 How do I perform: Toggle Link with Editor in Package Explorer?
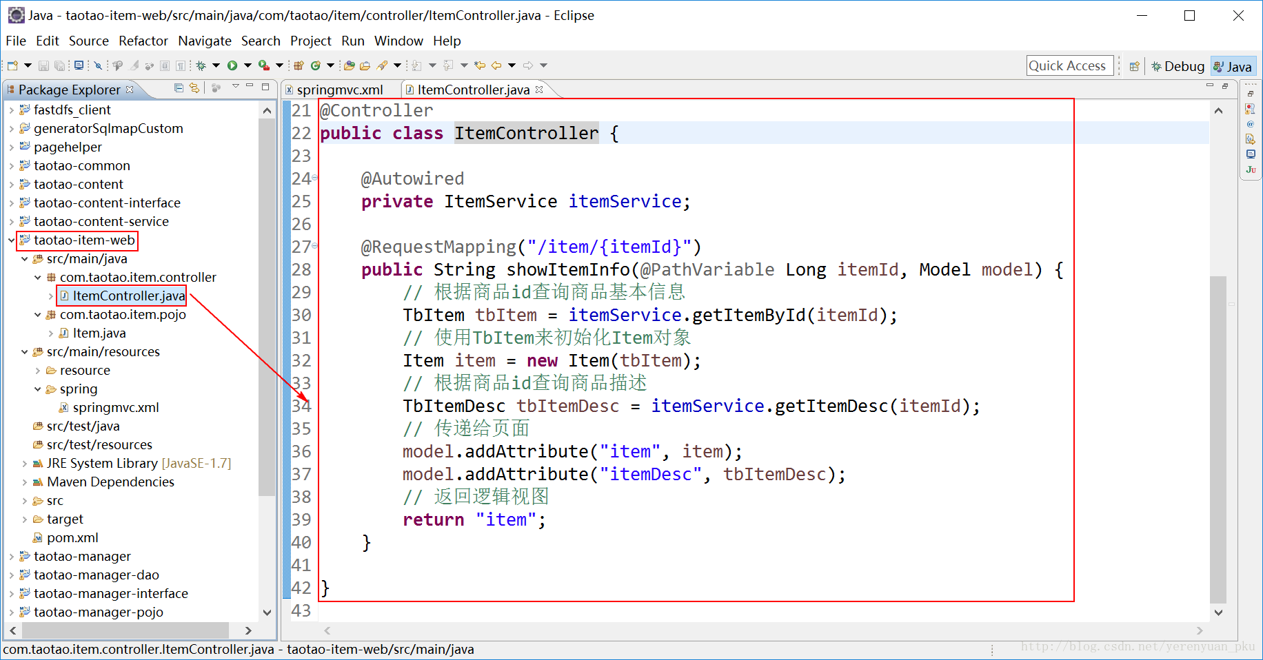click(x=194, y=87)
